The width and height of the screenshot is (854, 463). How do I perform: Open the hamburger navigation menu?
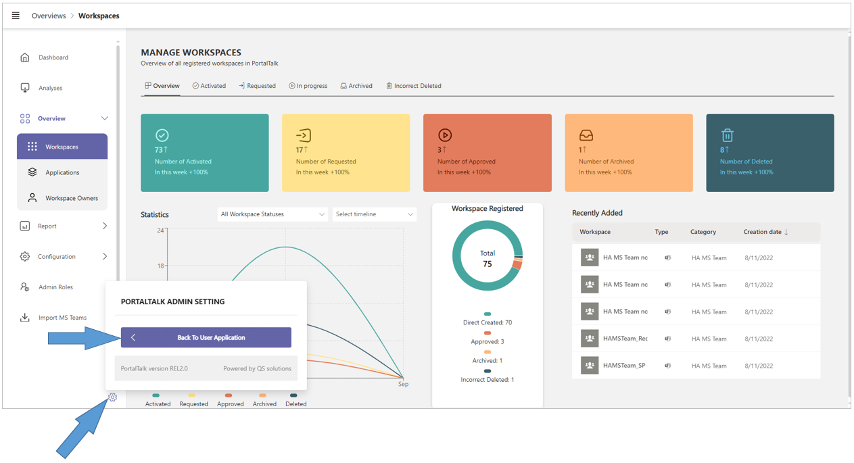(16, 16)
